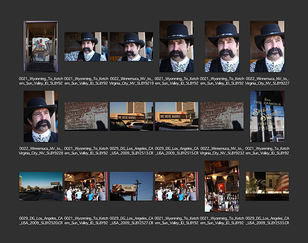Click caption '_USA_2009_5L8Y2533.CR'
This screenshot has height=243, width=308.
pyautogui.click(x=267, y=223)
